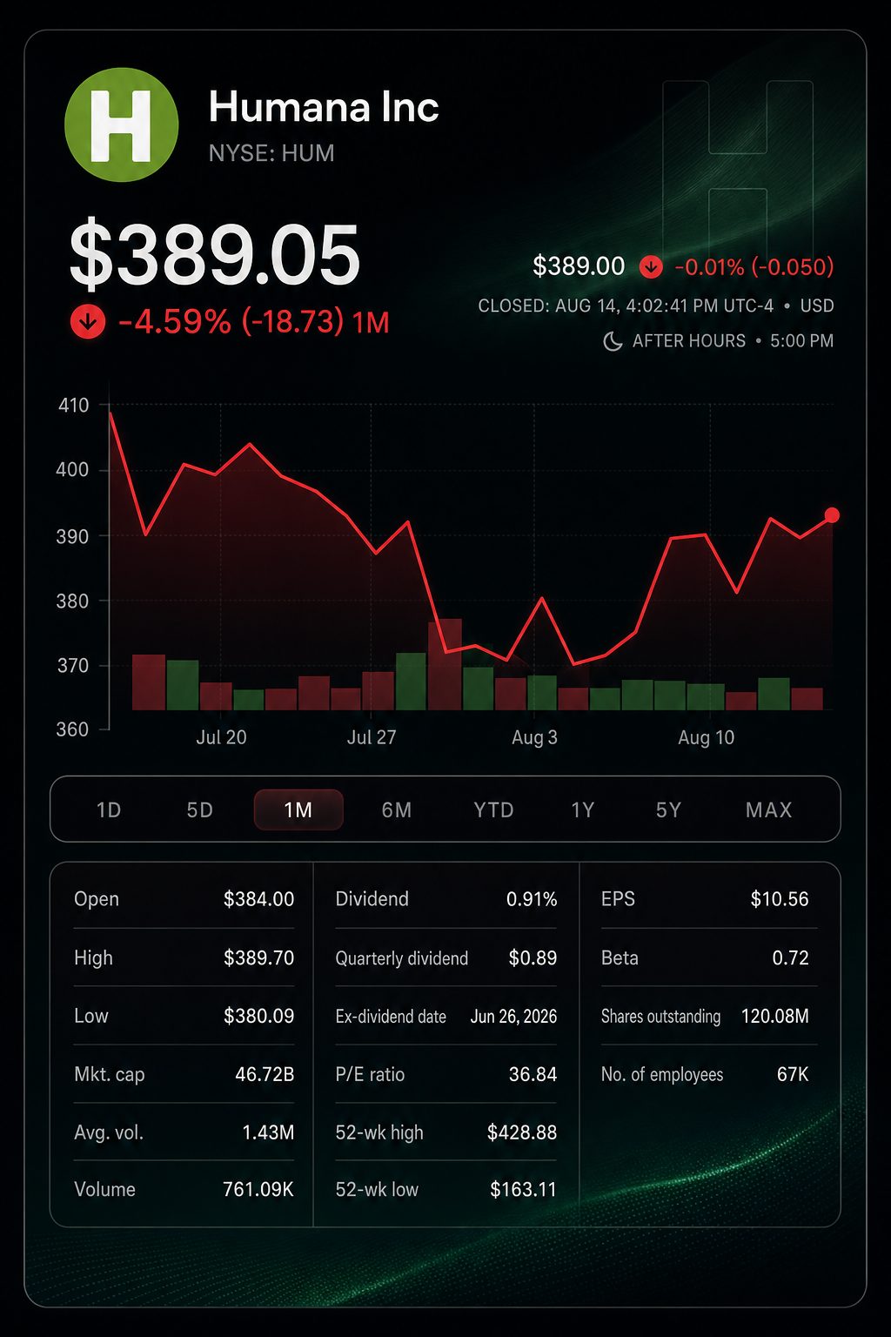Switch chart to 5Y range

(x=668, y=810)
